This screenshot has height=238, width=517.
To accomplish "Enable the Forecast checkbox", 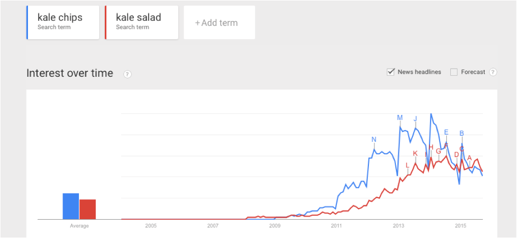I will [454, 72].
